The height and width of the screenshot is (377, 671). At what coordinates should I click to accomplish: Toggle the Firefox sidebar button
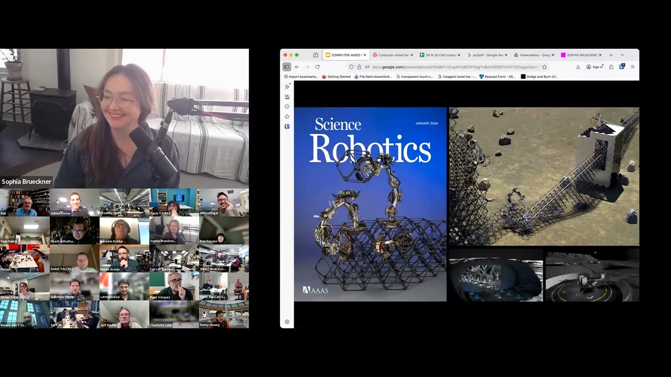(x=287, y=67)
